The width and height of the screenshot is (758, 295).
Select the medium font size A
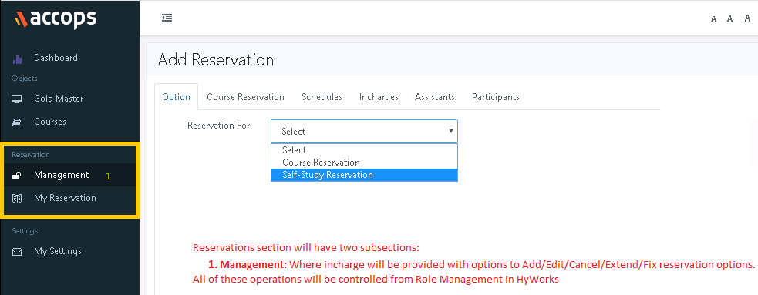point(730,18)
